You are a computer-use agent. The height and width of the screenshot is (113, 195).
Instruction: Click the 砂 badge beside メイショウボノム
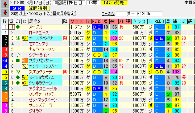[x=25, y=77]
